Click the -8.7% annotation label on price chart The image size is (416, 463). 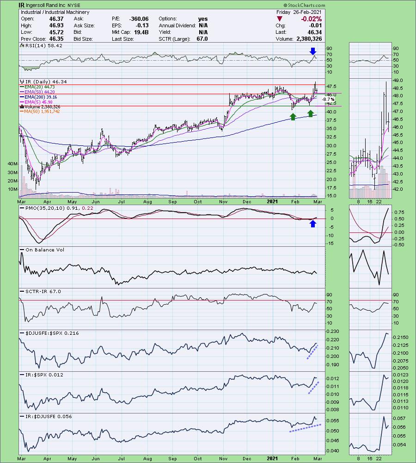coord(328,100)
